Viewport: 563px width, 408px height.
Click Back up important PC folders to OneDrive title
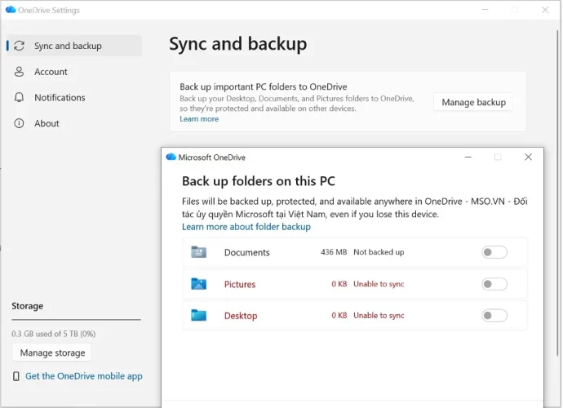(x=264, y=86)
